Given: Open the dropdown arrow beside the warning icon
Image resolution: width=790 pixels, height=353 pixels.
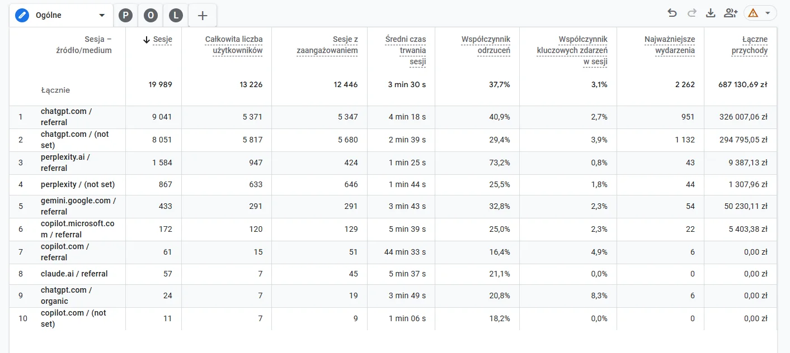Looking at the screenshot, I should pyautogui.click(x=768, y=13).
